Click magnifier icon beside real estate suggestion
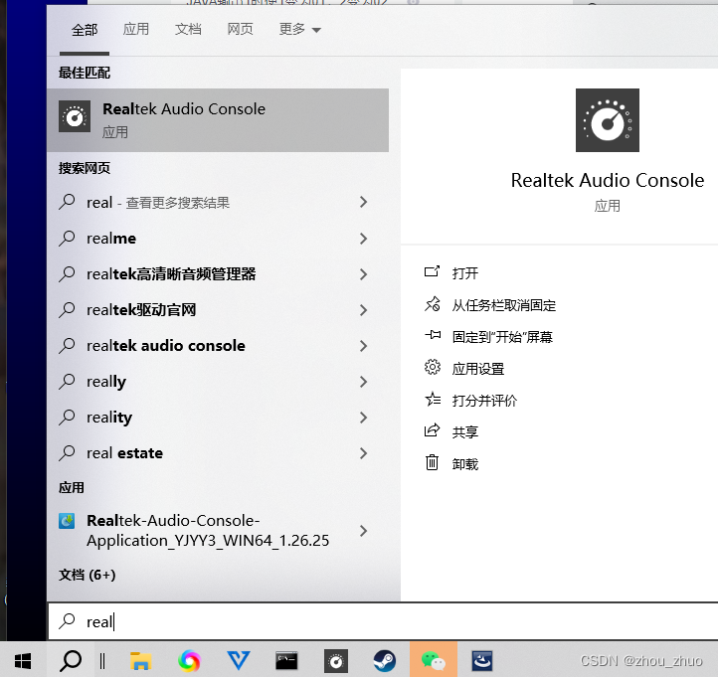 67,452
